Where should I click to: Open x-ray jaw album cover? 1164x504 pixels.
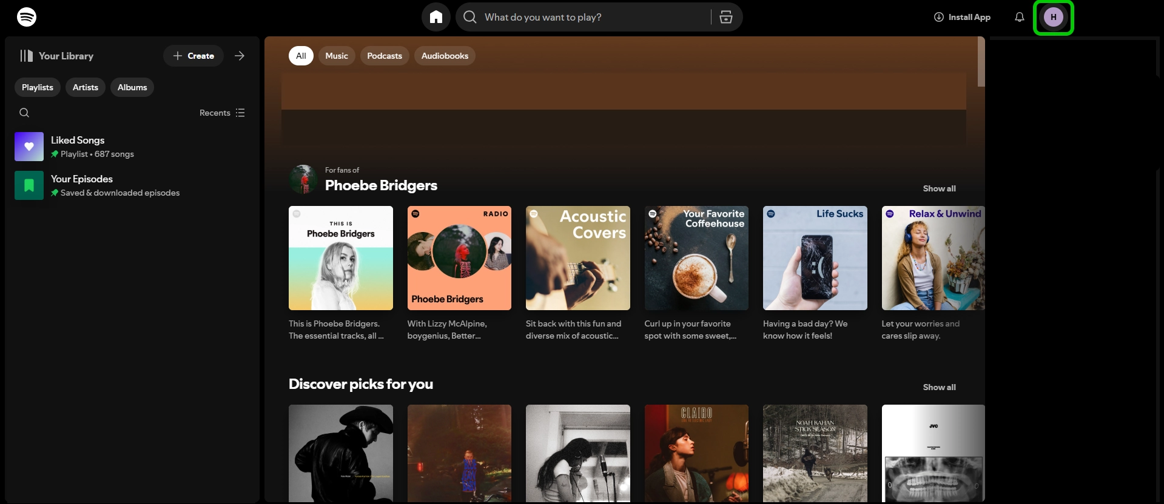[934, 453]
